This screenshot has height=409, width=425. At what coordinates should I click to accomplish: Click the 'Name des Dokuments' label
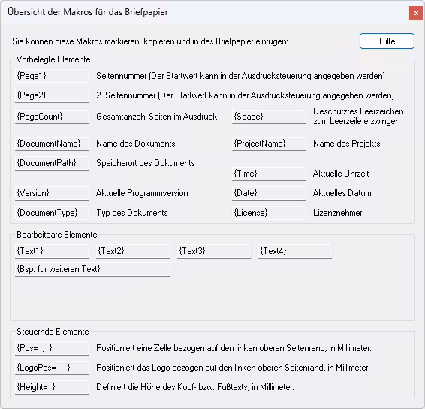[x=136, y=144]
